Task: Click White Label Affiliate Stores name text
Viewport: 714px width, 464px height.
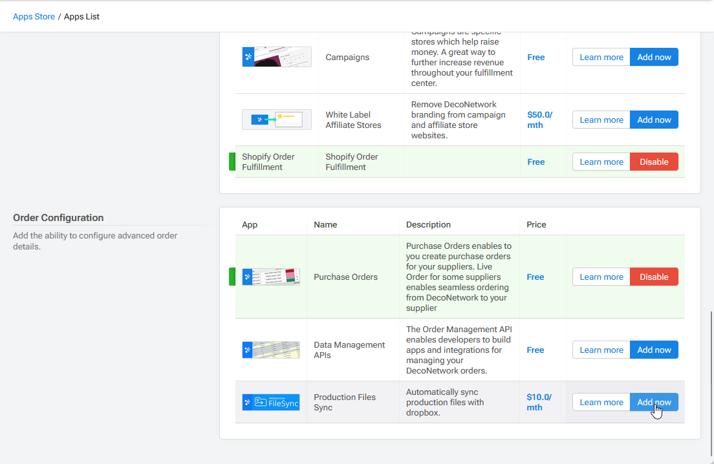Action: coord(353,120)
